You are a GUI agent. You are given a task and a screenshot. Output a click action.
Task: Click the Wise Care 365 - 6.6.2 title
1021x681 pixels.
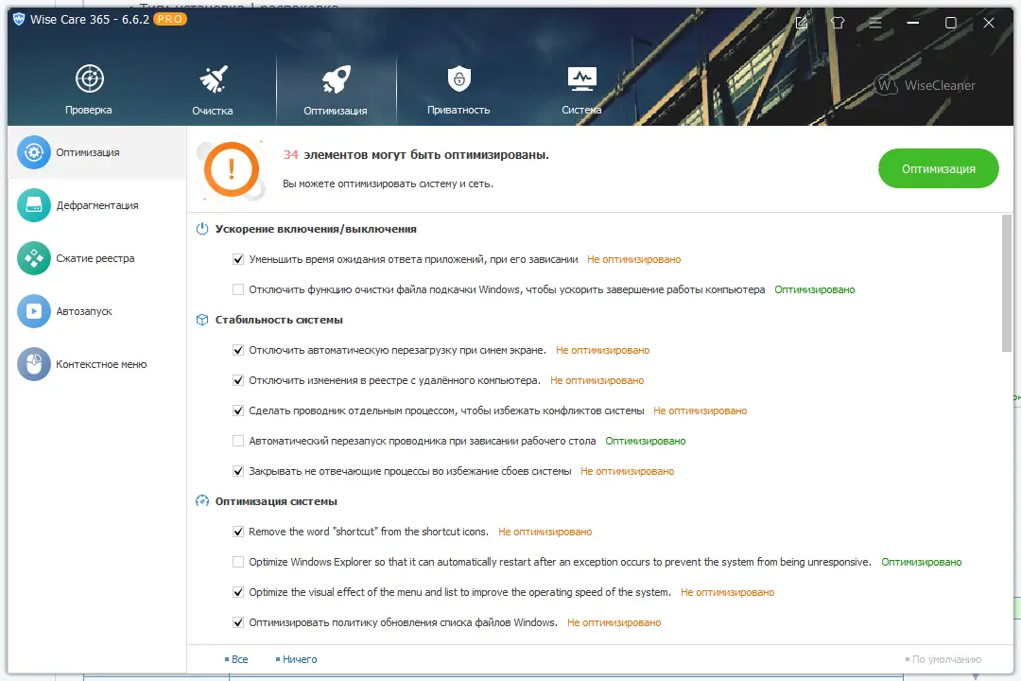90,20
